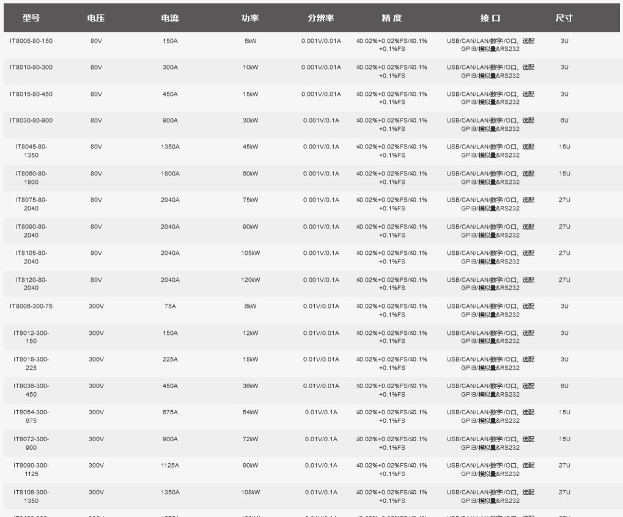Select the IT8054-300-675 model cell
Image resolution: width=623 pixels, height=517 pixels.
31,416
